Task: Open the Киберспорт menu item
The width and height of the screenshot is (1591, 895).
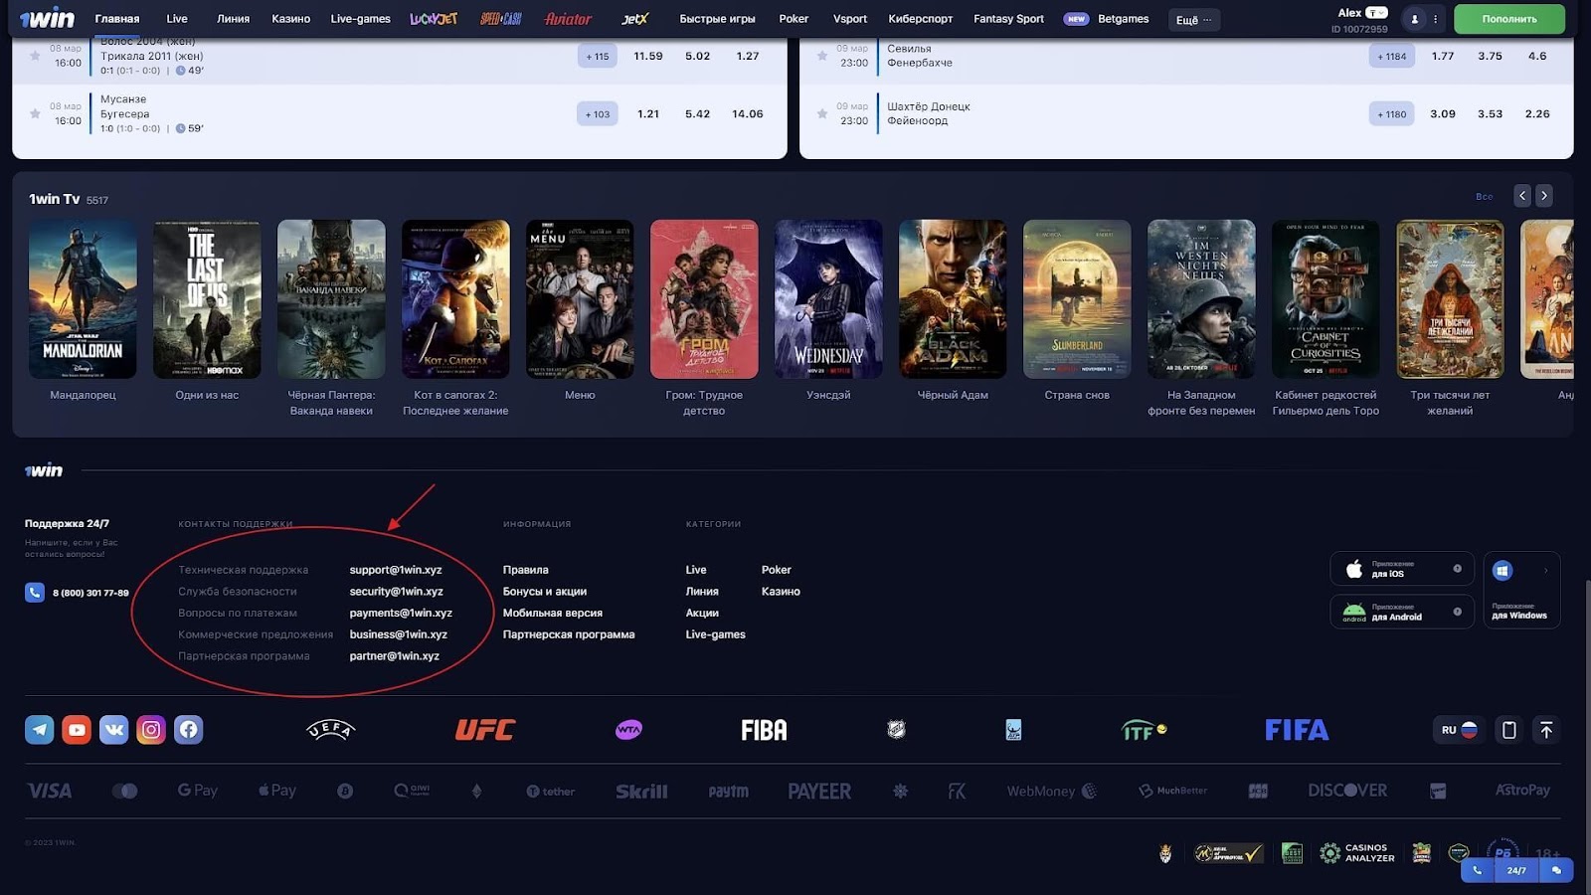Action: coord(920,19)
